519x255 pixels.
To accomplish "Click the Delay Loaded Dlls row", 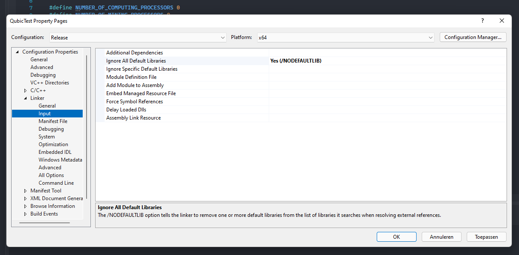I will (301, 110).
